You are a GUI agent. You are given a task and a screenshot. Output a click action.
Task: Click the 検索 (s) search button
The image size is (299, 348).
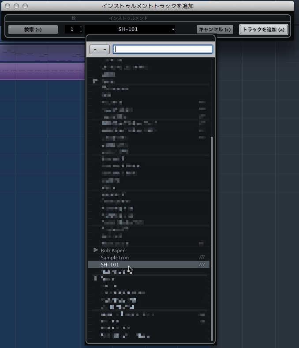pyautogui.click(x=33, y=30)
